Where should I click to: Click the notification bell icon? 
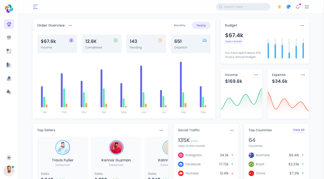tap(298, 7)
